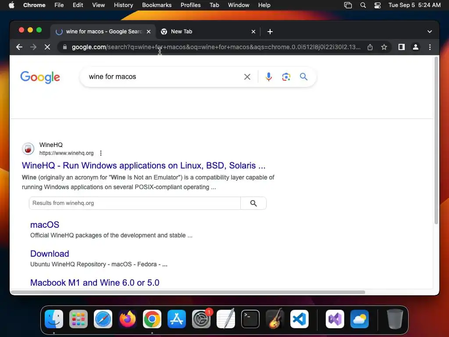Expand the tab search dropdown arrow
This screenshot has width=449, height=337.
430,32
